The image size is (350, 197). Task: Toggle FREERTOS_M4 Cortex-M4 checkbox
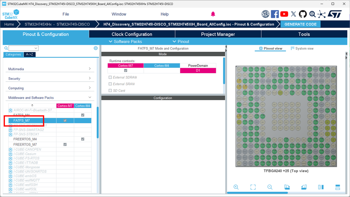point(83,139)
